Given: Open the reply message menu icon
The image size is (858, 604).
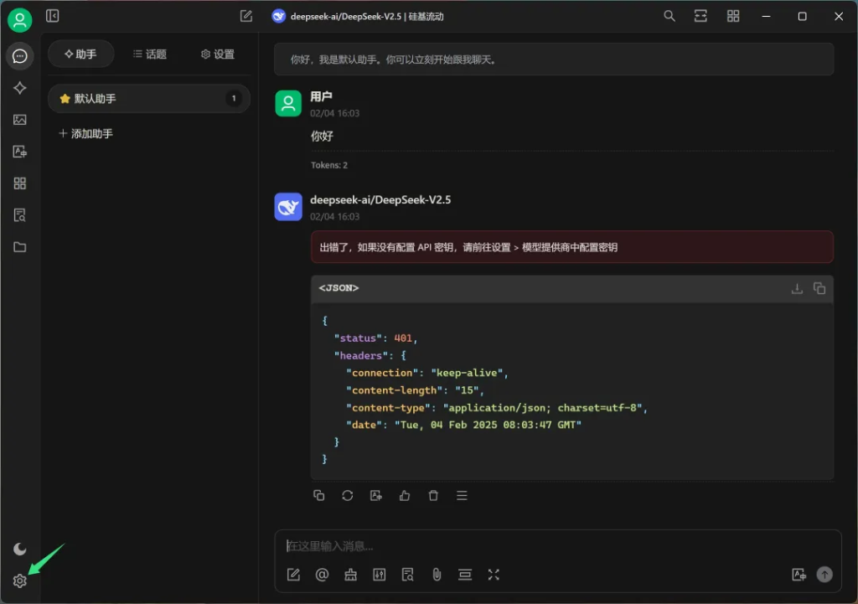Looking at the screenshot, I should [462, 496].
